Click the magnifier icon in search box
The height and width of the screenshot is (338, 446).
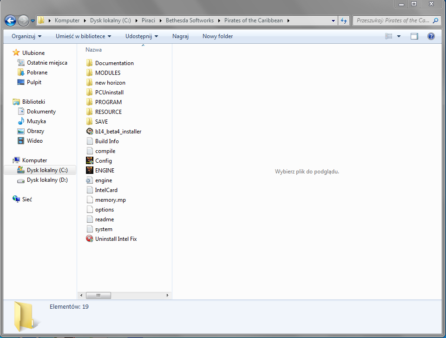435,20
